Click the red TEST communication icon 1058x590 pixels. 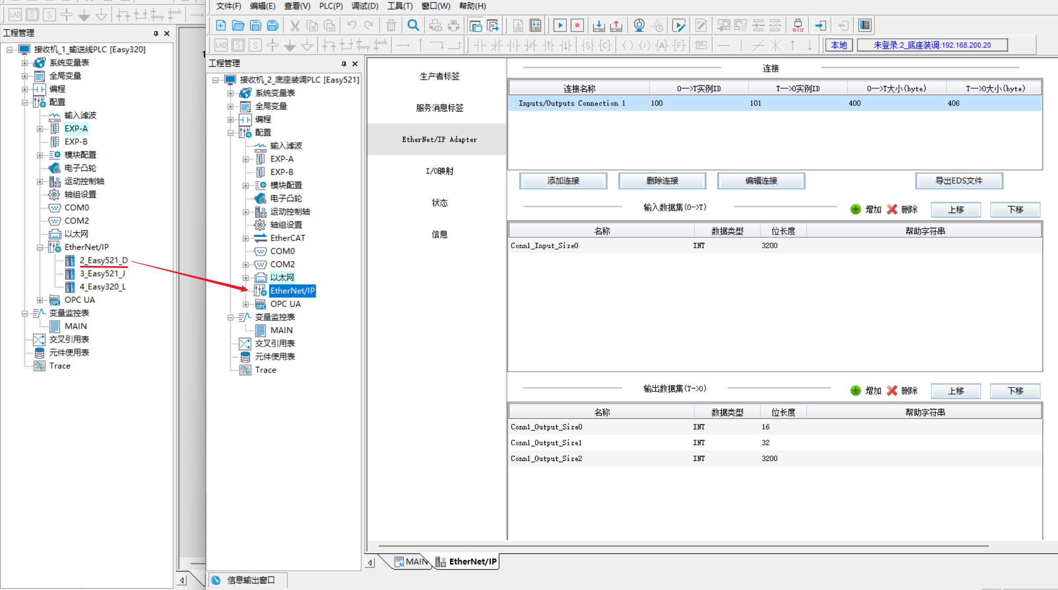tap(798, 25)
